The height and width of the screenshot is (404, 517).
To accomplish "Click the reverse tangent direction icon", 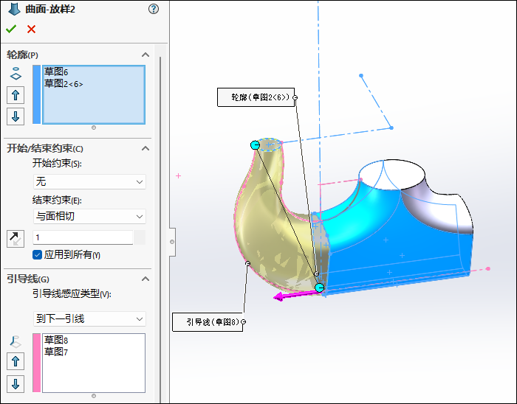I will pos(16,238).
